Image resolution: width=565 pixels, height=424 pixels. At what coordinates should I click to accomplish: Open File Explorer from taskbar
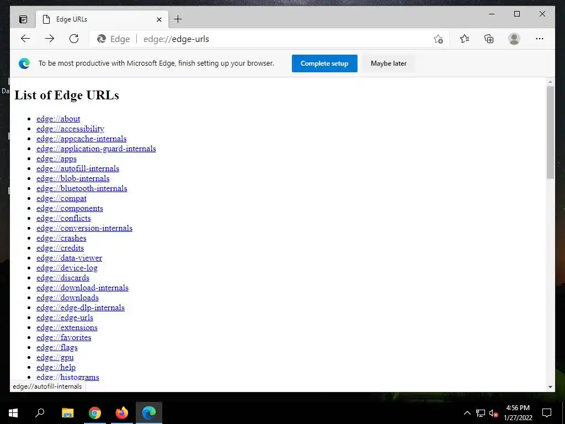(x=67, y=413)
